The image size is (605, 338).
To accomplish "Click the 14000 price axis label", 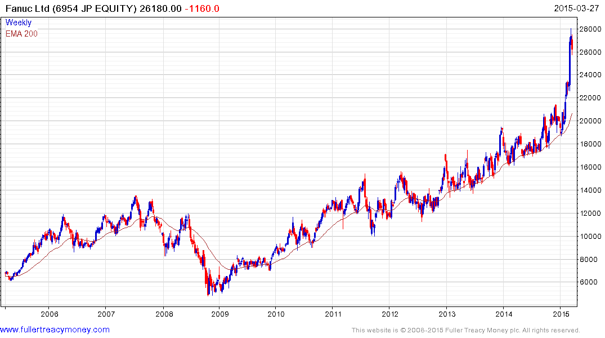I will tap(590, 190).
